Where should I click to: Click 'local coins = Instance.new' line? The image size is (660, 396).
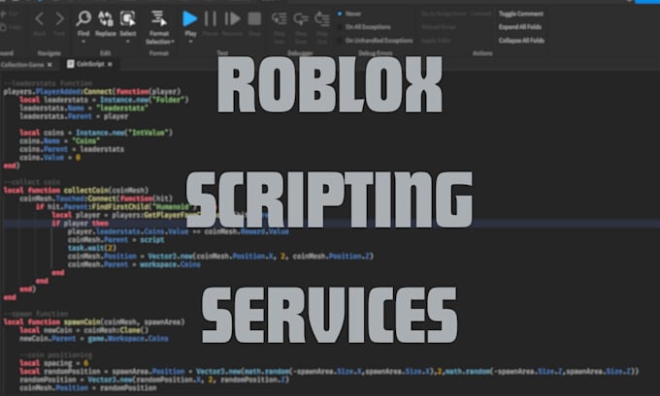pyautogui.click(x=96, y=133)
